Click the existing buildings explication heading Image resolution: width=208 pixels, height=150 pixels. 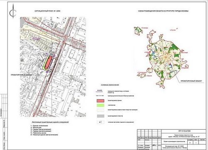click(x=50, y=122)
